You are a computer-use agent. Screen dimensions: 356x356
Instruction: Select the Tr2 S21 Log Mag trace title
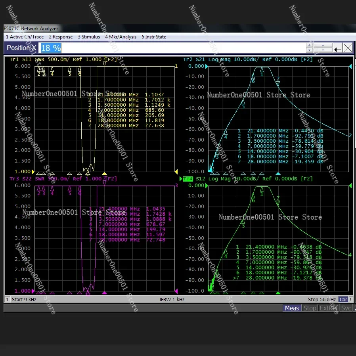[x=248, y=59]
